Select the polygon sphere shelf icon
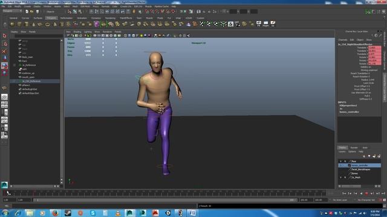This screenshot has height=217, width=387. tap(12, 24)
